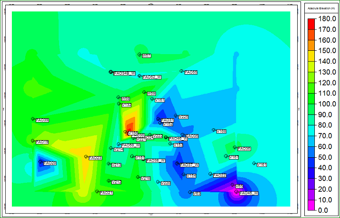The width and height of the screenshot is (340, 218).
Task: Click the FAO46_W well marker symbol
Action: [x=166, y=137]
